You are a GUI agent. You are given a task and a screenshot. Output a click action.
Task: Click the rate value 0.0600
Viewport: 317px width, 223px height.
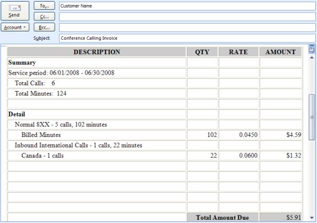248,156
